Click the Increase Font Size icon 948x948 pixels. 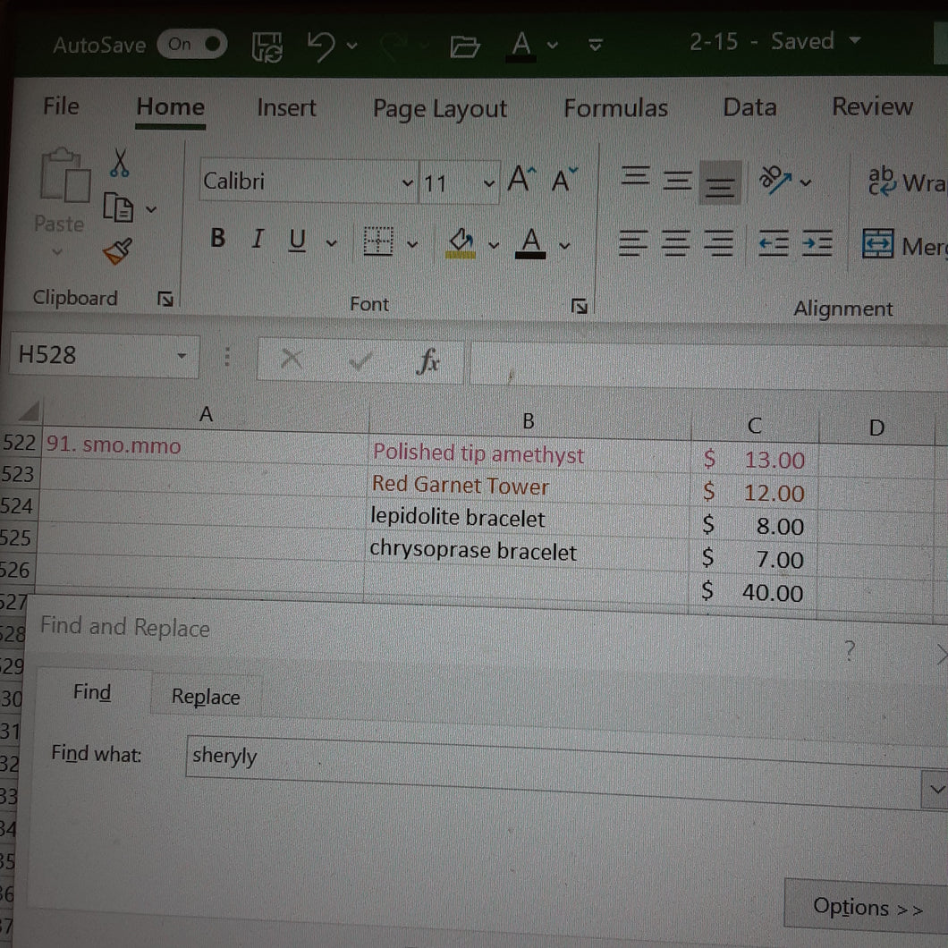click(x=521, y=179)
